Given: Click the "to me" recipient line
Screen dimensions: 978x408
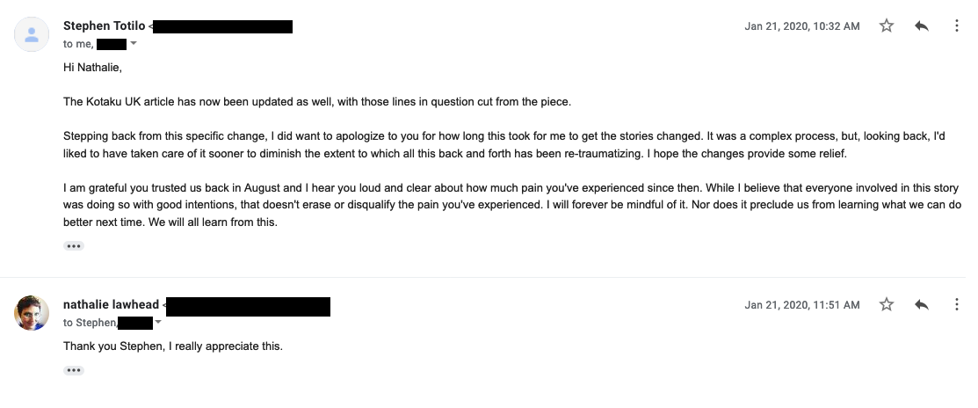Looking at the screenshot, I should [78, 44].
